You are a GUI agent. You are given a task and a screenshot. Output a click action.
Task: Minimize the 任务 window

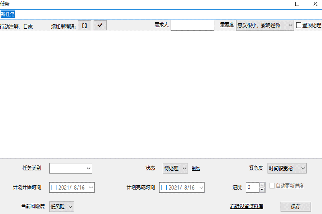pyautogui.click(x=279, y=4)
